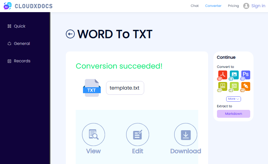Screen dimensions: 268x164
Task: Click the template.txt filename field
Action: click(125, 88)
